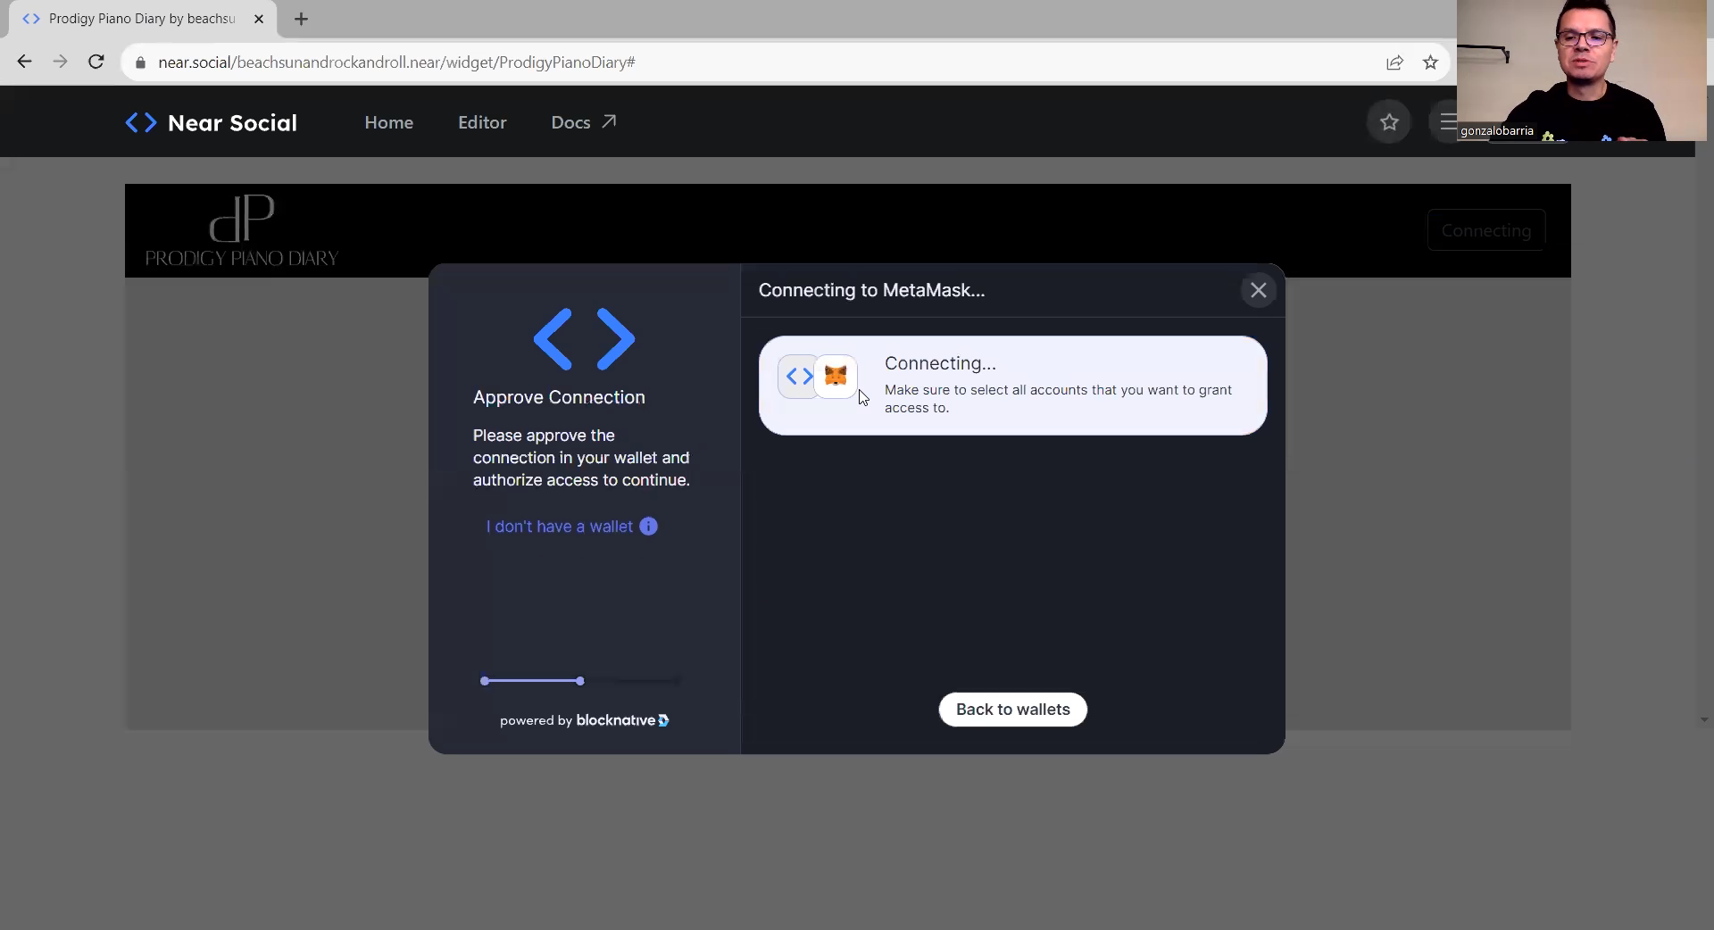Click the star button in Near Social header
The image size is (1714, 930).
[x=1389, y=122]
